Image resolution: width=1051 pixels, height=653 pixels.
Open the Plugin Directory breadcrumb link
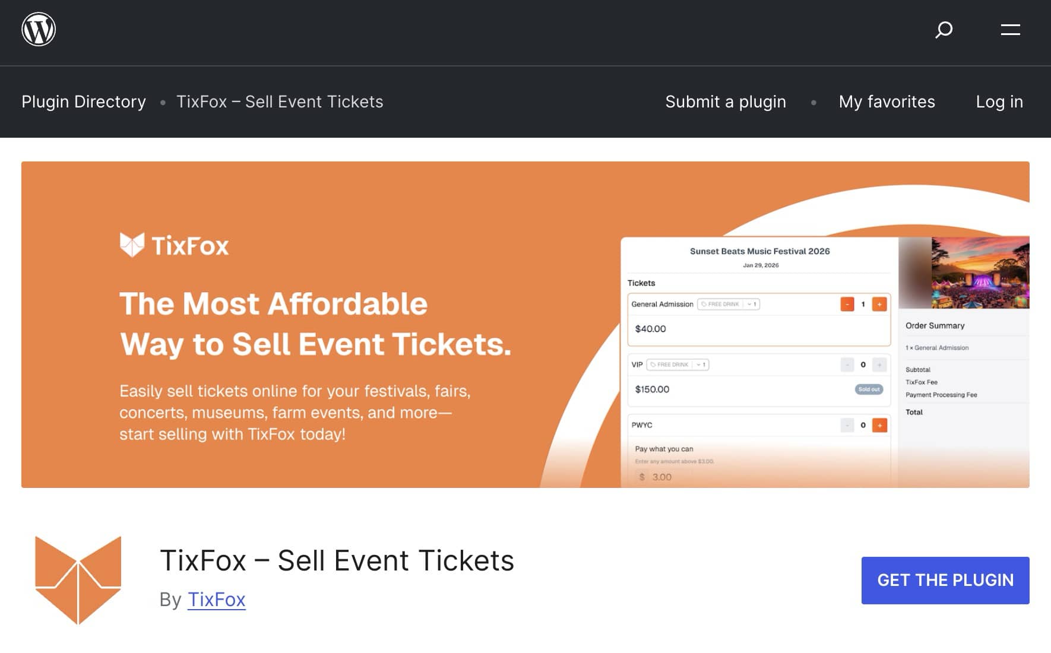(x=83, y=102)
